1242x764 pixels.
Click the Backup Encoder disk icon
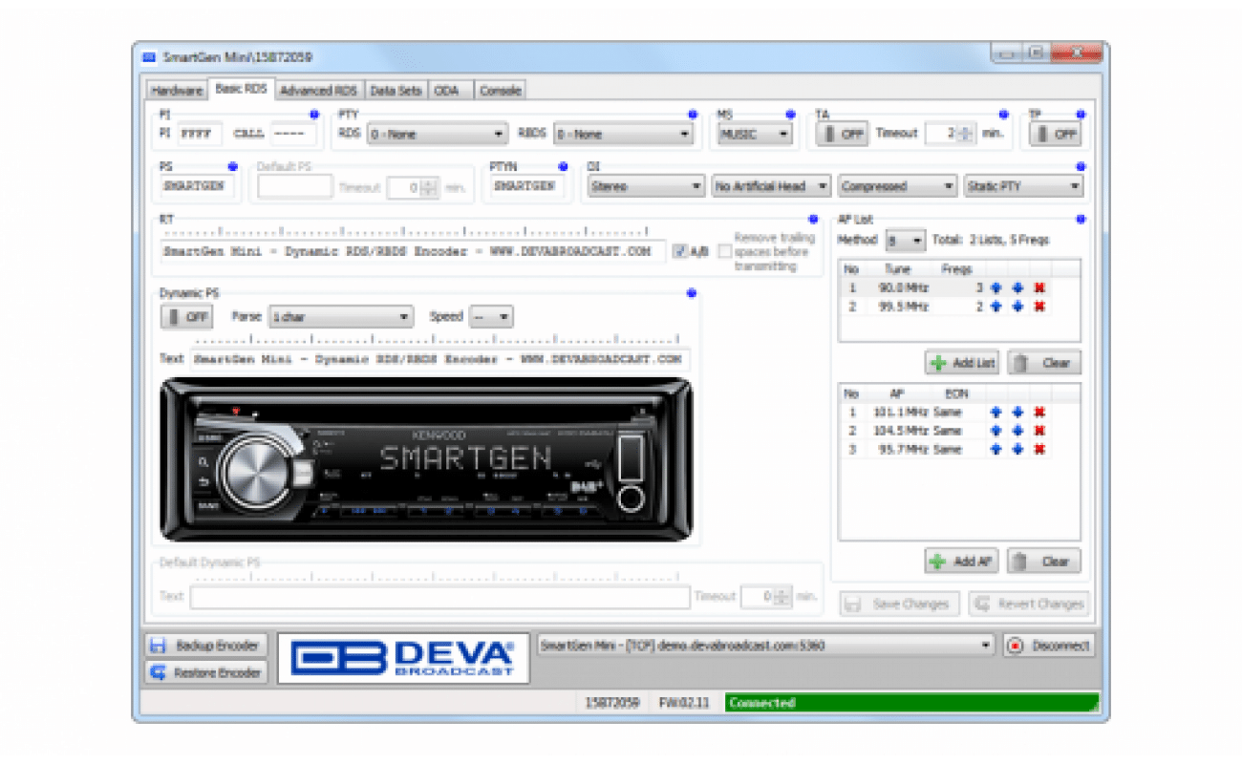[159, 646]
